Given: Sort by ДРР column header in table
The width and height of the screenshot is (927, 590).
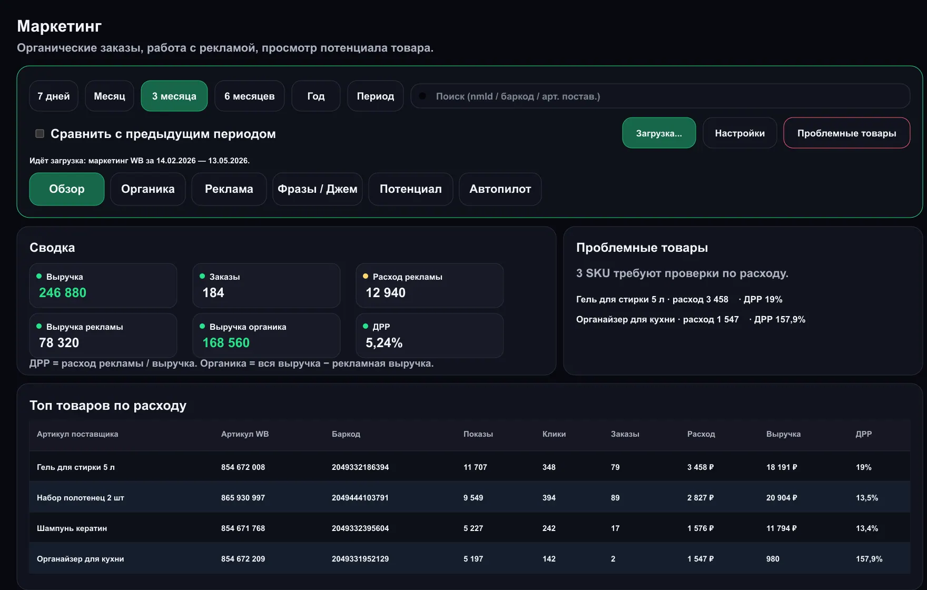Looking at the screenshot, I should click(864, 434).
